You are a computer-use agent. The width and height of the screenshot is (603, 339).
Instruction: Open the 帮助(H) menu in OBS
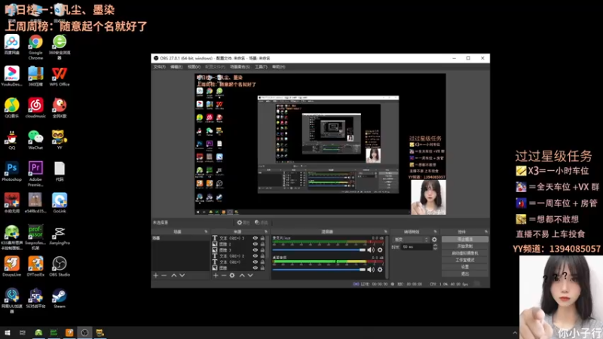(x=278, y=67)
